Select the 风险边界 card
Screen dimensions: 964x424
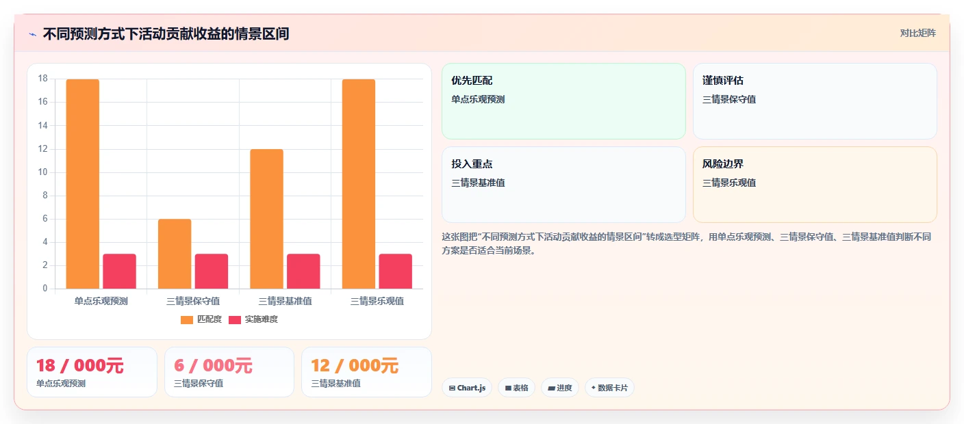(815, 185)
